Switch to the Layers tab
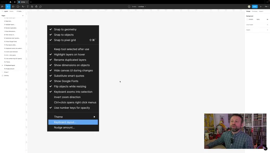The width and height of the screenshot is (270, 153). pyautogui.click(x=6, y=11)
